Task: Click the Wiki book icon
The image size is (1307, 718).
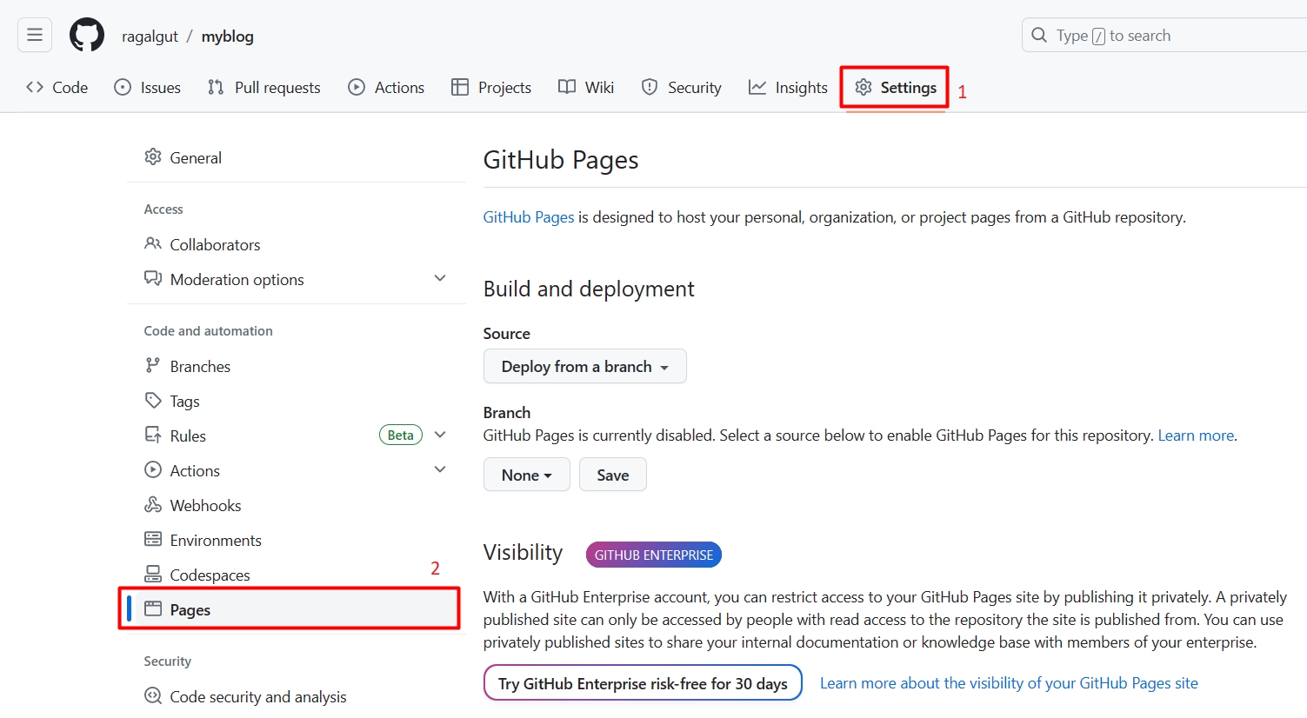Action: pos(567,87)
